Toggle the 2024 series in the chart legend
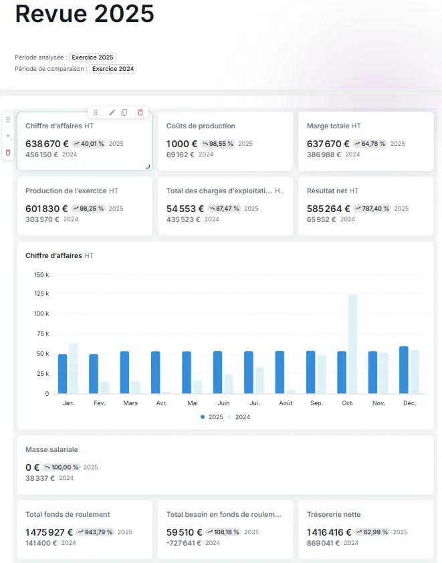 [239, 417]
